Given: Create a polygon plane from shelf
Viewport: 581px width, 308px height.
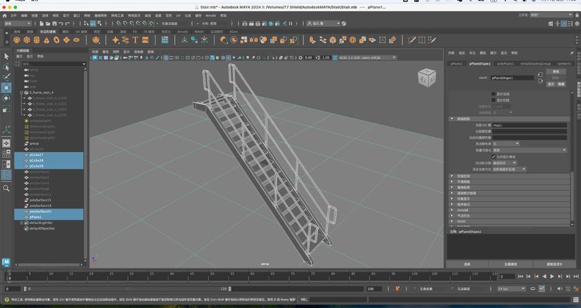Looking at the screenshot, I should 66,40.
